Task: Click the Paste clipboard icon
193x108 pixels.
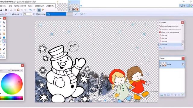Action: pyautogui.click(x=18, y=10)
